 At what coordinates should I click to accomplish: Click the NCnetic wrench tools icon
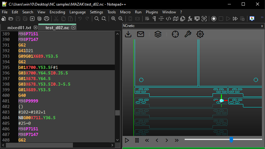[188, 34]
